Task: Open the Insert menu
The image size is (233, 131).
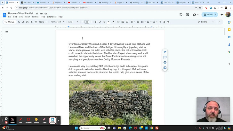Action: [28, 17]
